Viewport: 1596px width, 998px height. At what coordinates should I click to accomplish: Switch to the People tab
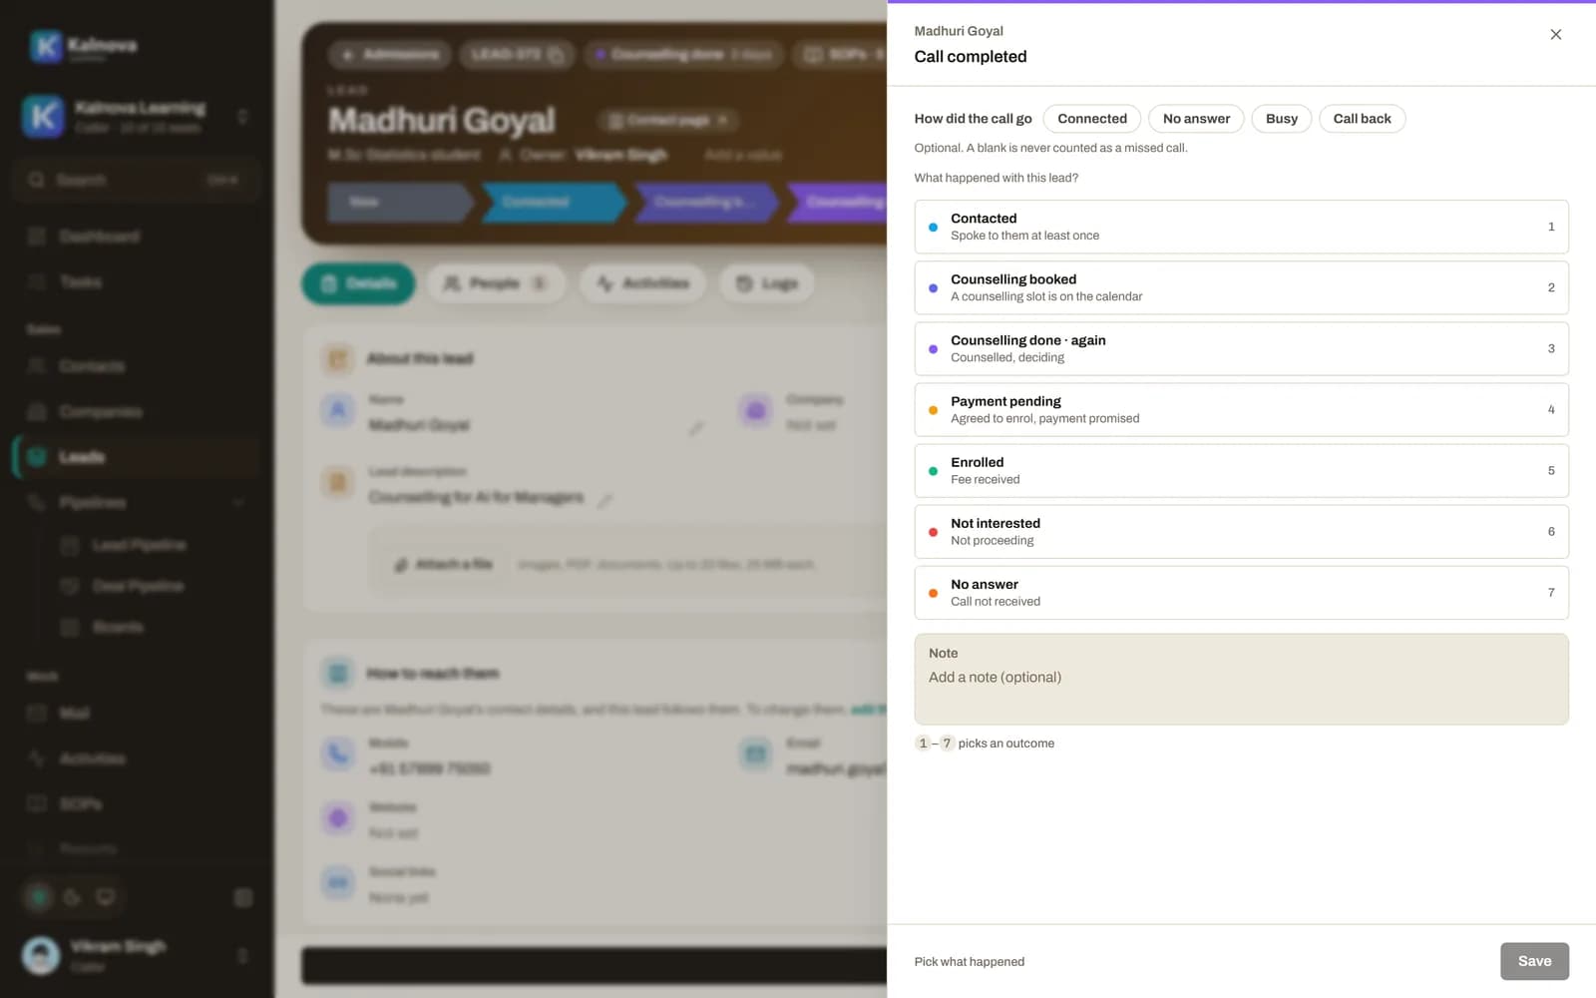pos(496,283)
